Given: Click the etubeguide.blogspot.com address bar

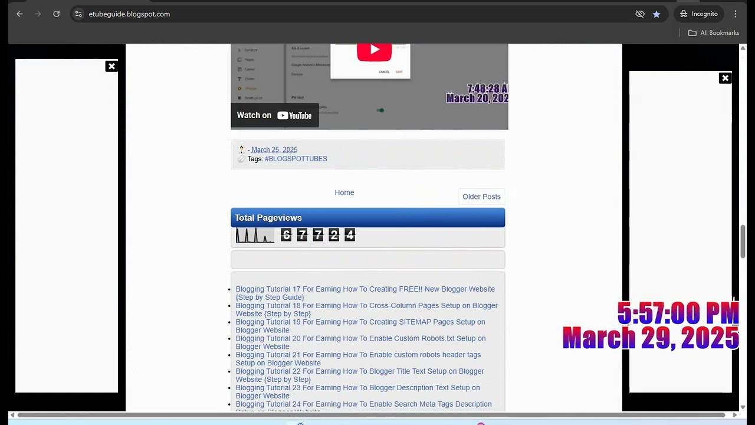Looking at the screenshot, I should click(354, 14).
